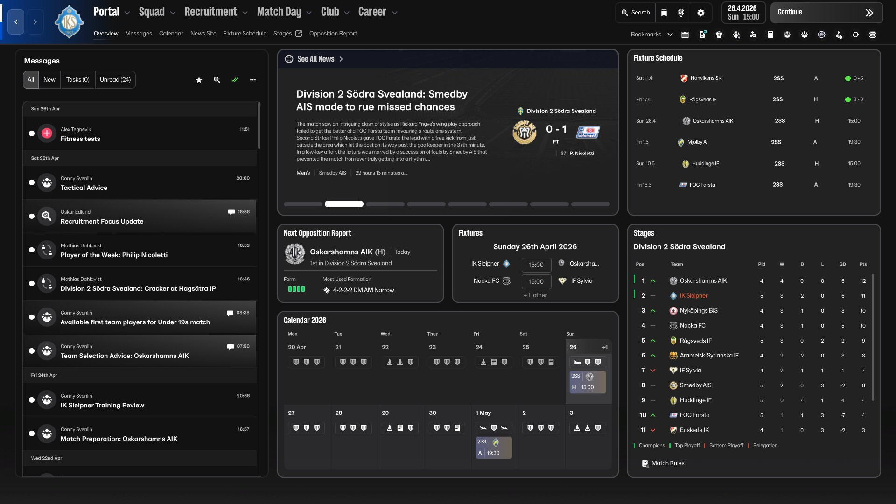
Task: Click the green mark-all-read check icon
Action: click(x=235, y=80)
